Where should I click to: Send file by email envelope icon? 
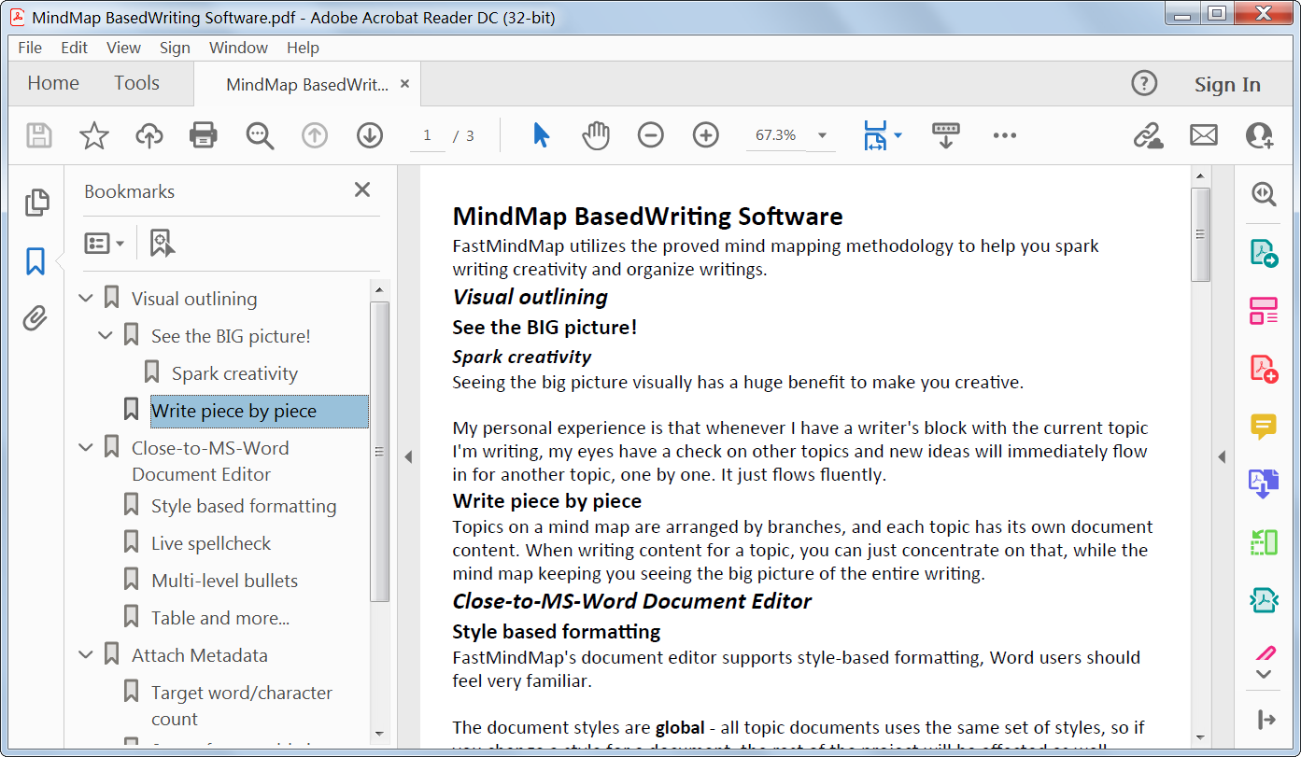click(1204, 135)
